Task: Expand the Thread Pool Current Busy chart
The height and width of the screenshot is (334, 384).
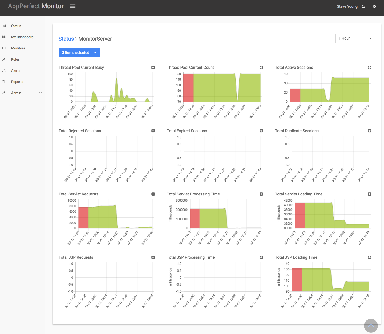Action: (x=153, y=68)
